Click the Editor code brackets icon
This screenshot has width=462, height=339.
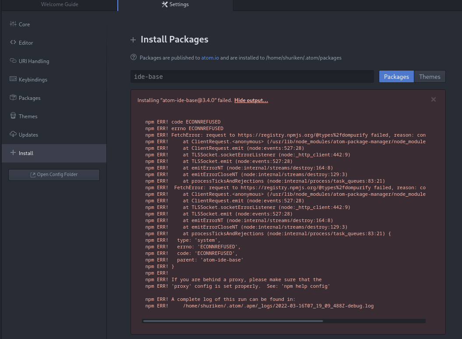tap(13, 42)
